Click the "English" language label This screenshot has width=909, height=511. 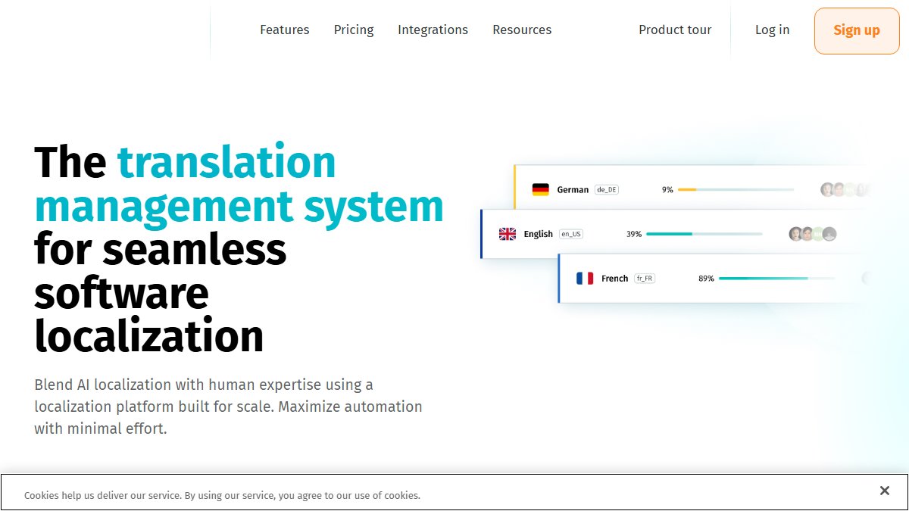click(539, 234)
